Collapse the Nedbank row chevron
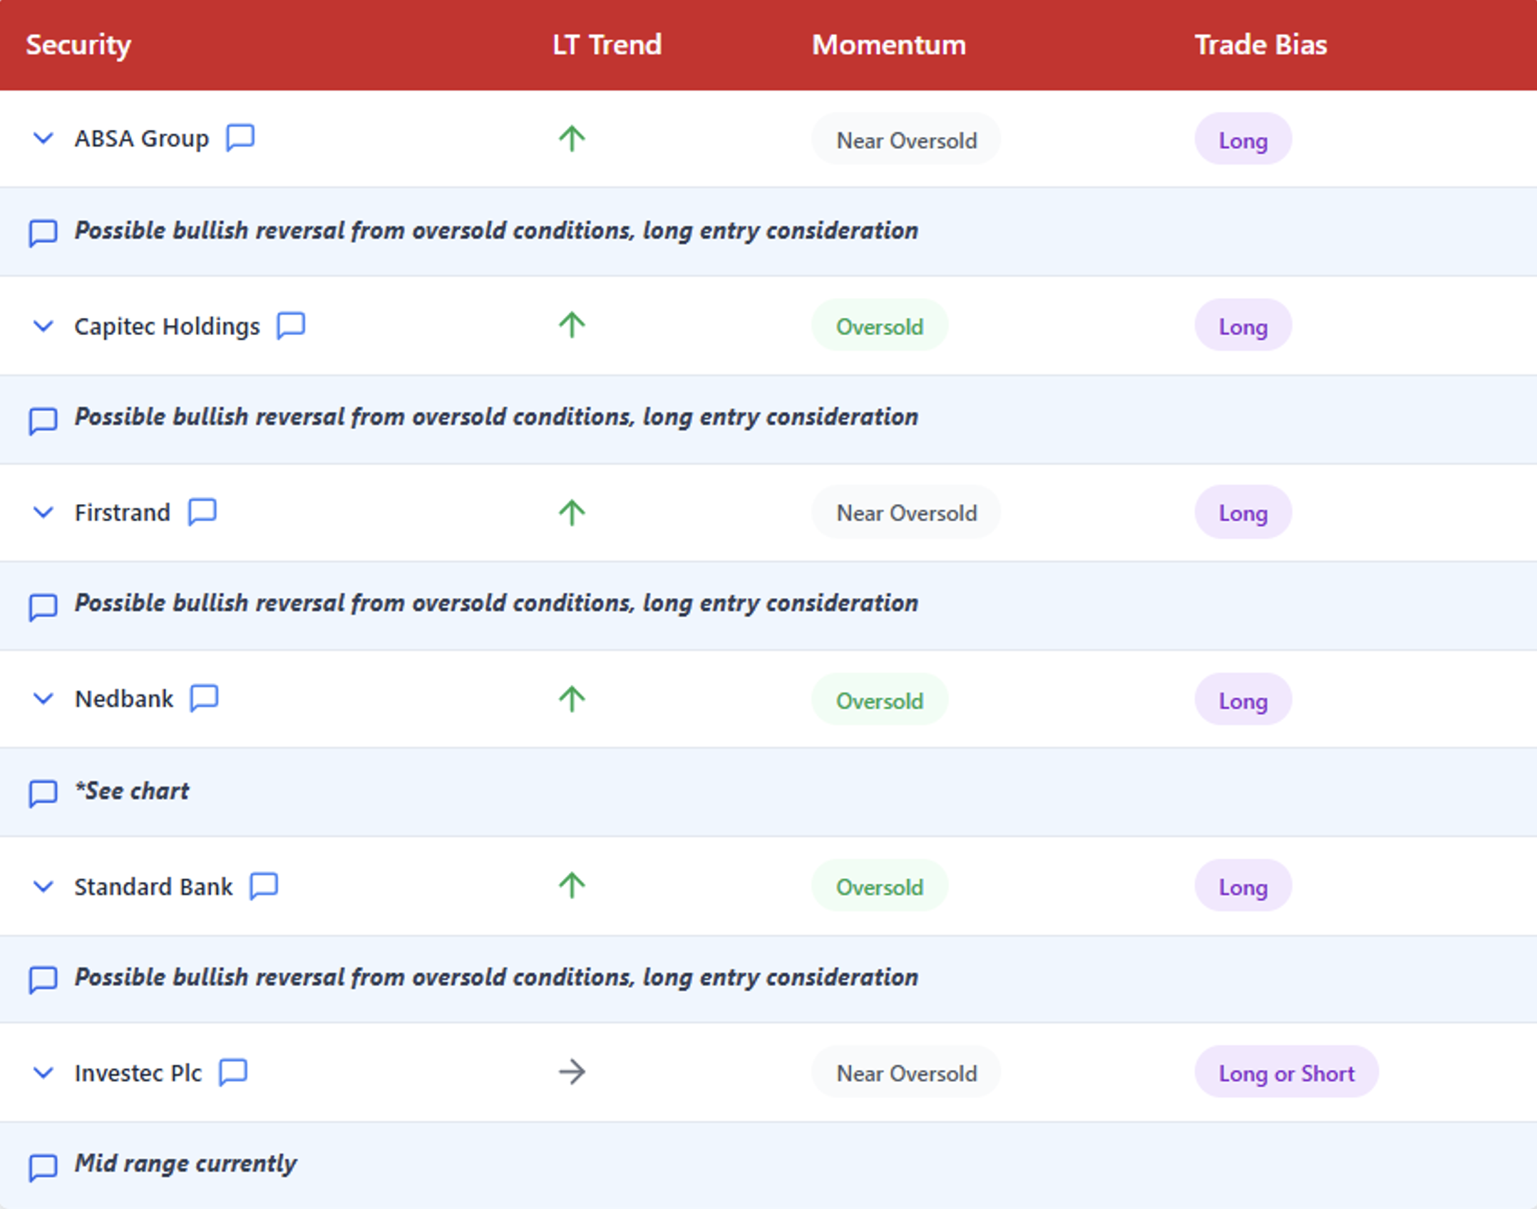 click(x=43, y=699)
